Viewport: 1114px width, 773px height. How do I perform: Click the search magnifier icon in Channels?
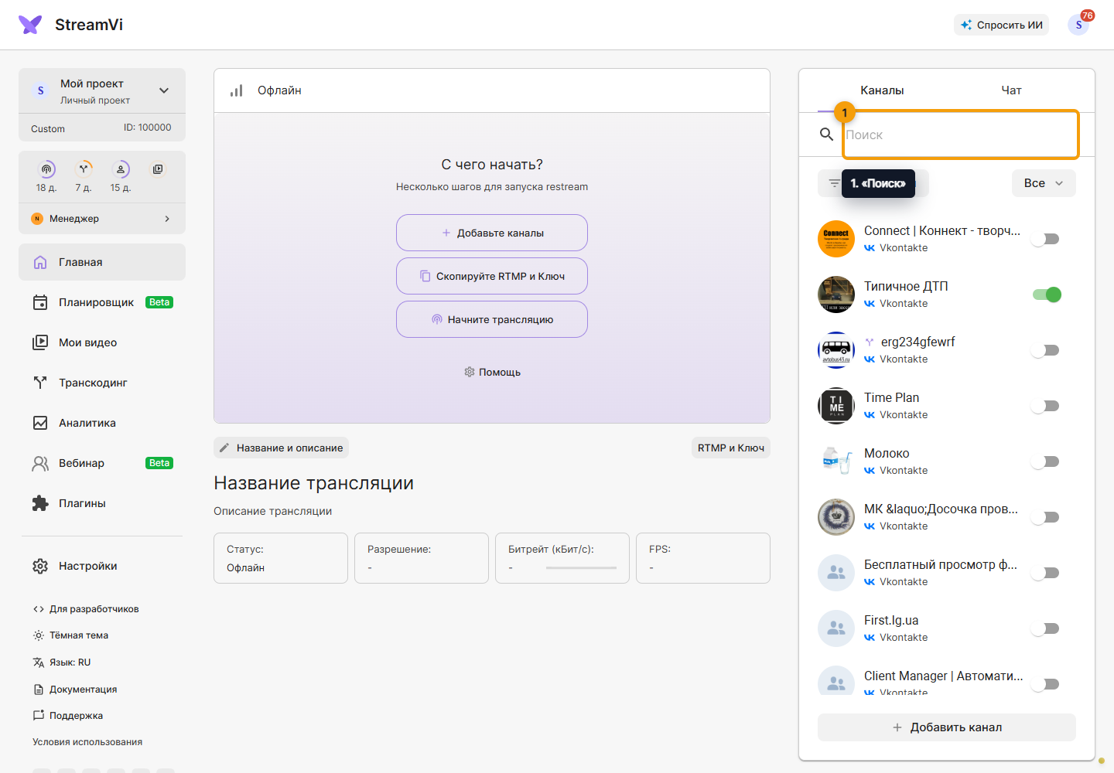point(826,135)
